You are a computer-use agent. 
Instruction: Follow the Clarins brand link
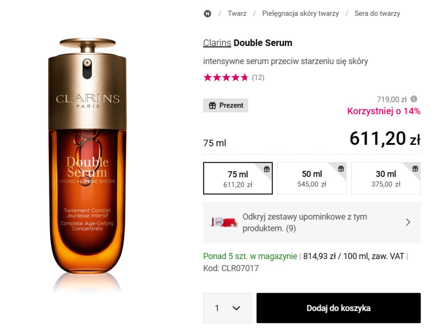[217, 43]
